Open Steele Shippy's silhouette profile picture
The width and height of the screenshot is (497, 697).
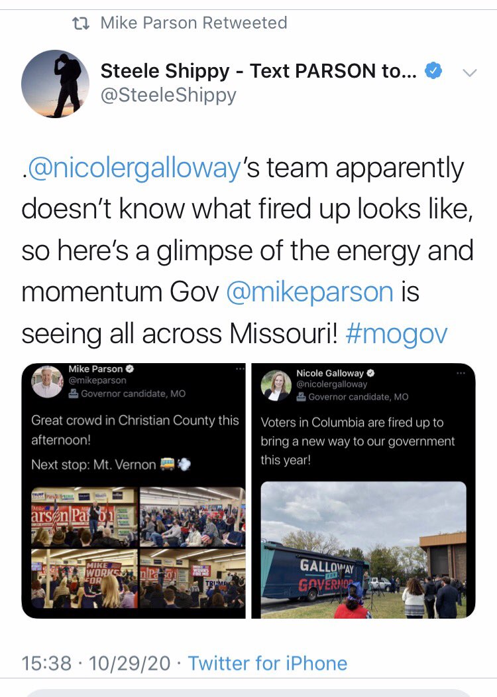pyautogui.click(x=55, y=84)
